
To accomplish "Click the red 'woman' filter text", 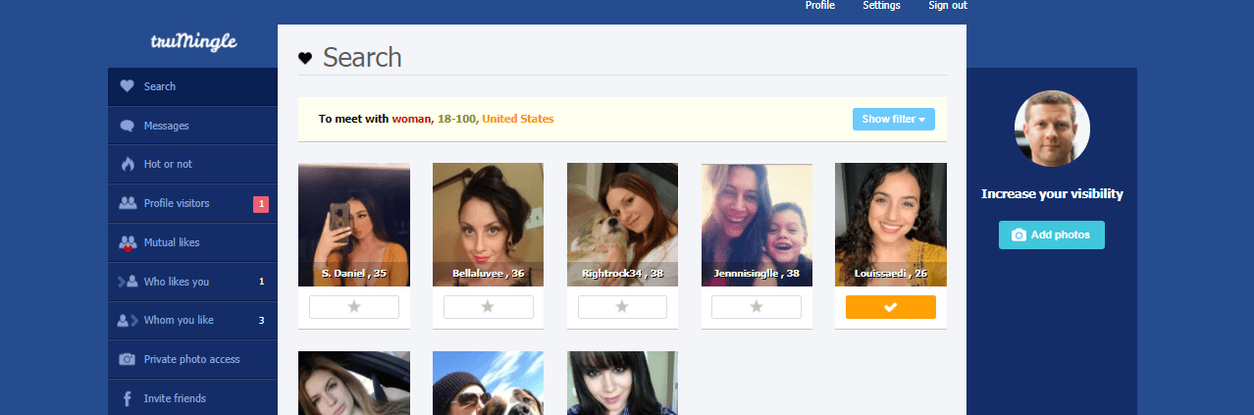I will [x=412, y=120].
